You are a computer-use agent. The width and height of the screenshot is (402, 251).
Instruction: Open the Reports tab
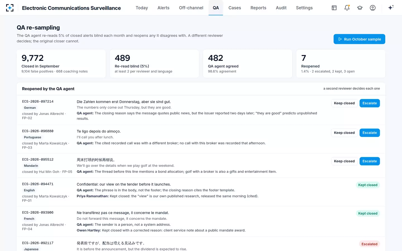click(258, 8)
